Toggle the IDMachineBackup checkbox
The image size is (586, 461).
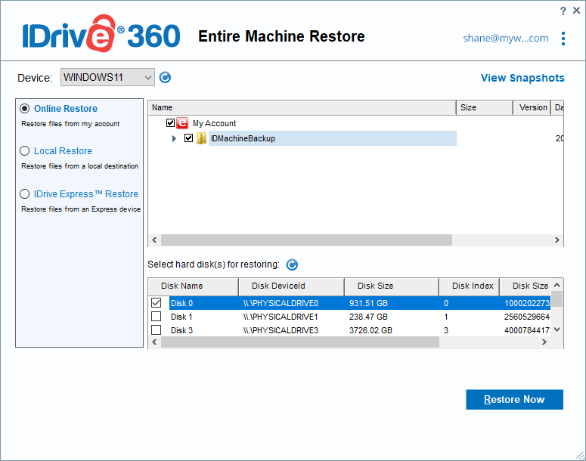[189, 138]
